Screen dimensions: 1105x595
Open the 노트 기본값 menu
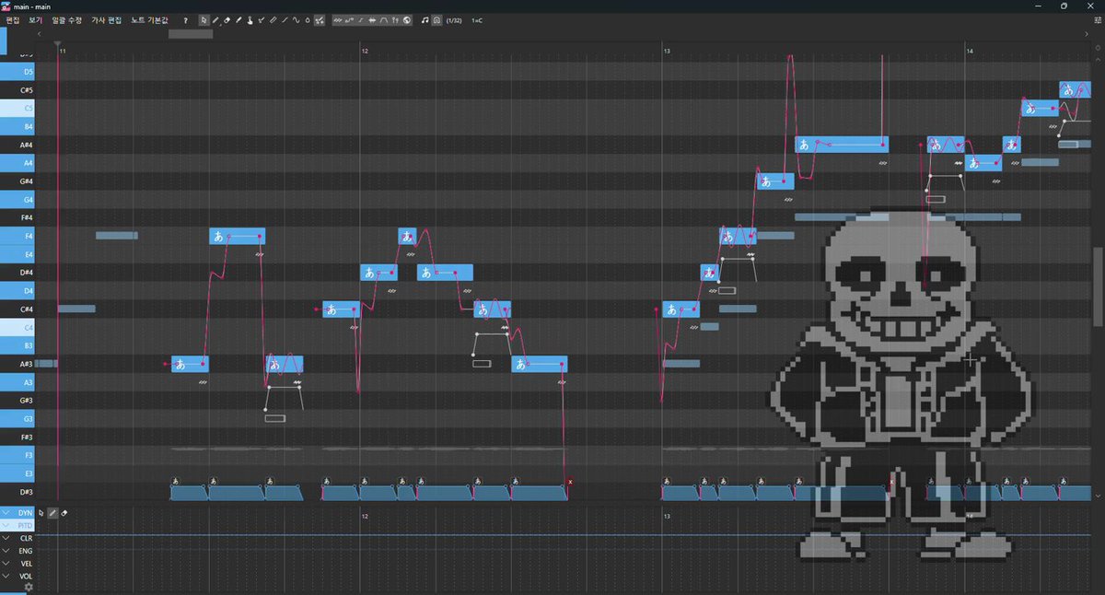[x=149, y=19]
